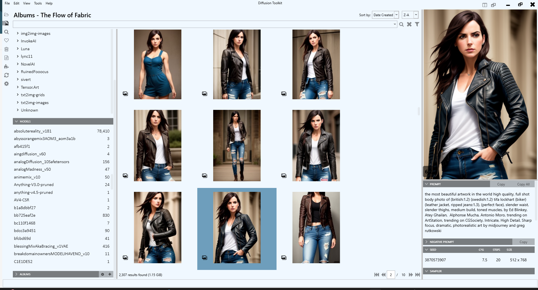
Task: Toggle the split preview pane layout icon
Action: [485, 5]
